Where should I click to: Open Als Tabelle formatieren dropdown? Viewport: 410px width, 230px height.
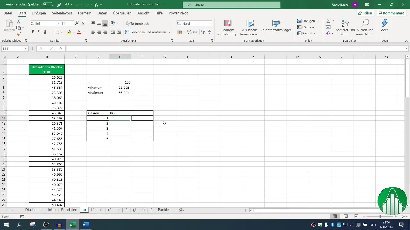250,28
